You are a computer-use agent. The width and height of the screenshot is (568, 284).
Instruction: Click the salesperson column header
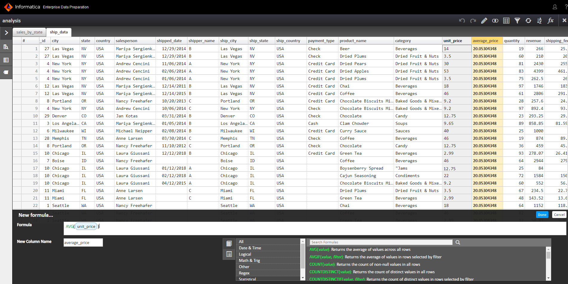tap(135, 41)
